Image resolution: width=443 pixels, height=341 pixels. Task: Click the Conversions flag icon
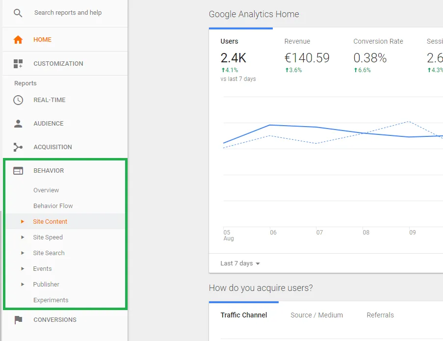pos(18,320)
